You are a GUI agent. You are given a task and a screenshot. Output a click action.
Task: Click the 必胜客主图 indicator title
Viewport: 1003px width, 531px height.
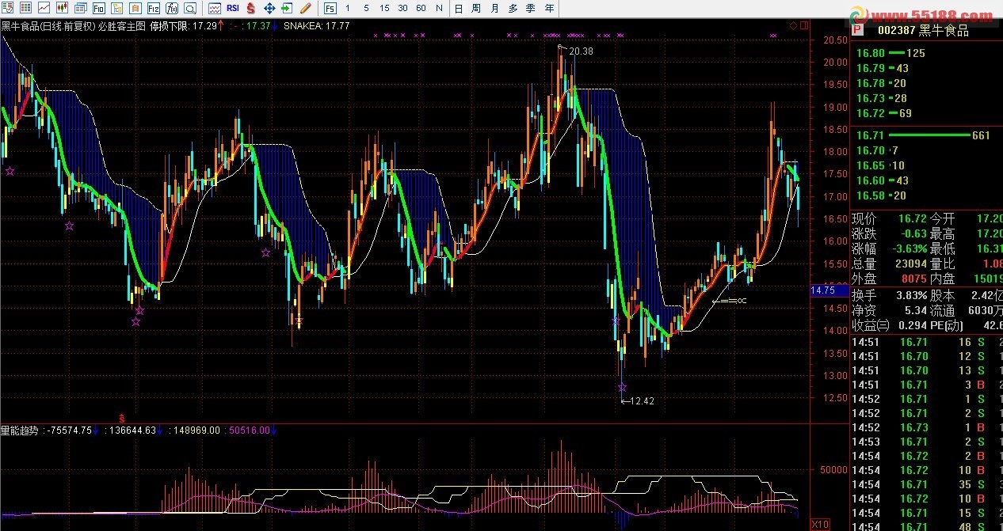coord(122,25)
